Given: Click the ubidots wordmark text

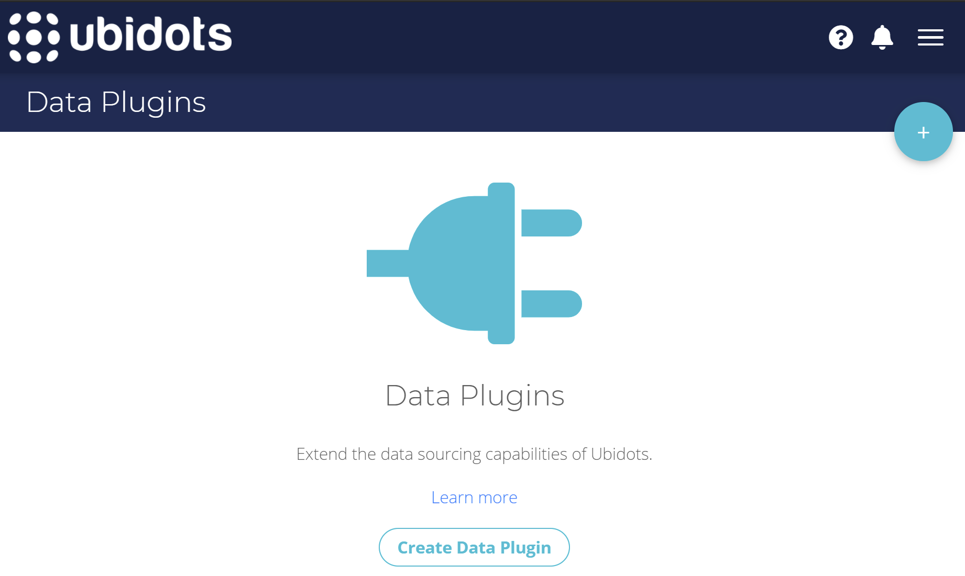Looking at the screenshot, I should (x=150, y=35).
